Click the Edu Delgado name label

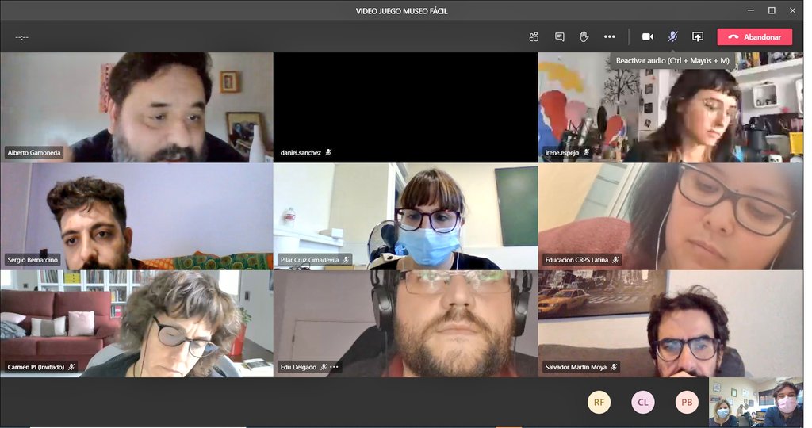click(298, 367)
